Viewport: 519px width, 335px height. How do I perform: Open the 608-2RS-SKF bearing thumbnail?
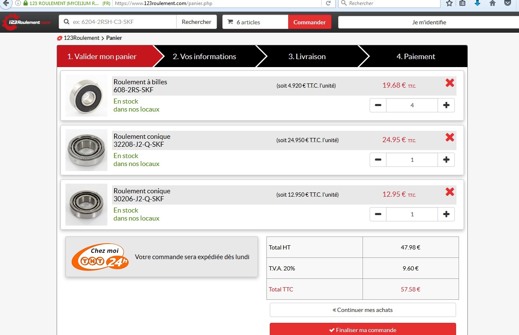[x=86, y=96]
